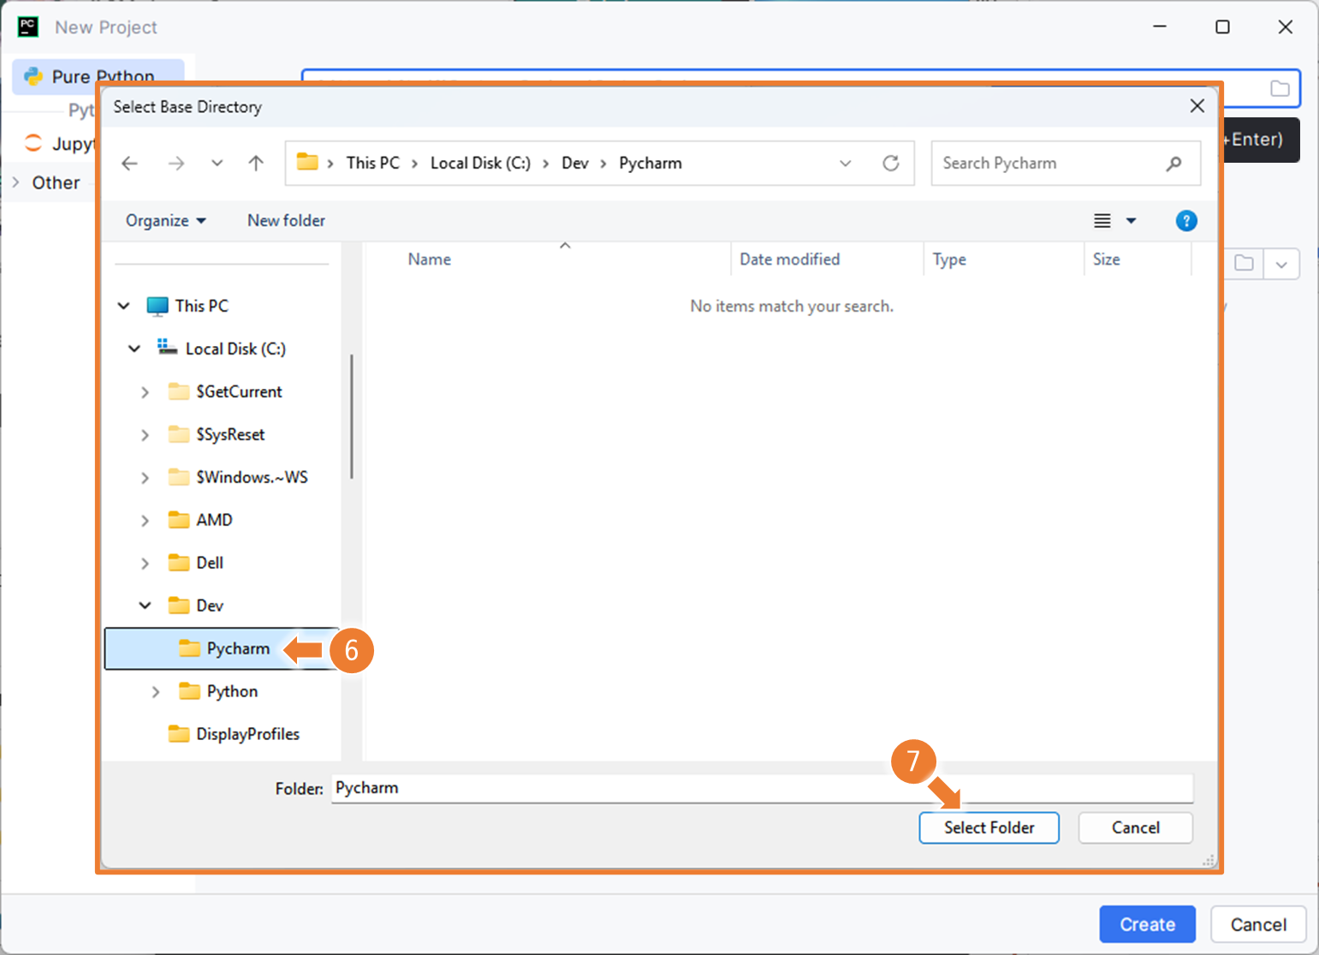This screenshot has width=1319, height=955.
Task: Close the Select Base Directory dialog
Action: [x=1197, y=105]
